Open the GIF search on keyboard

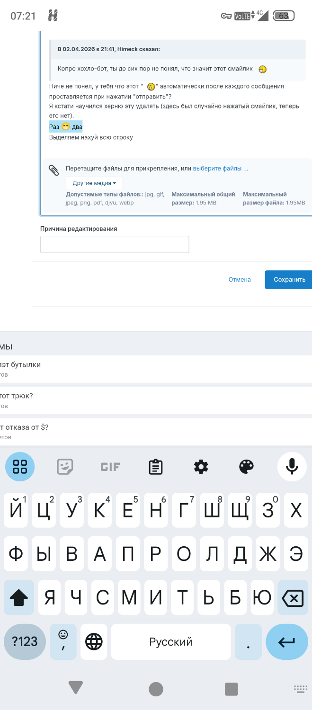110,467
